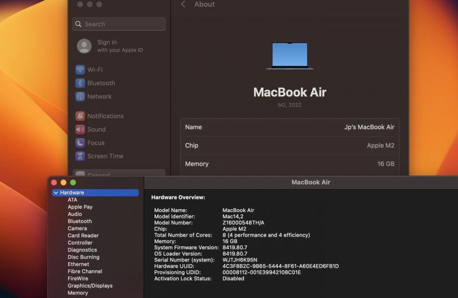Click the Notifications bell icon
This screenshot has width=458, height=298.
click(80, 116)
